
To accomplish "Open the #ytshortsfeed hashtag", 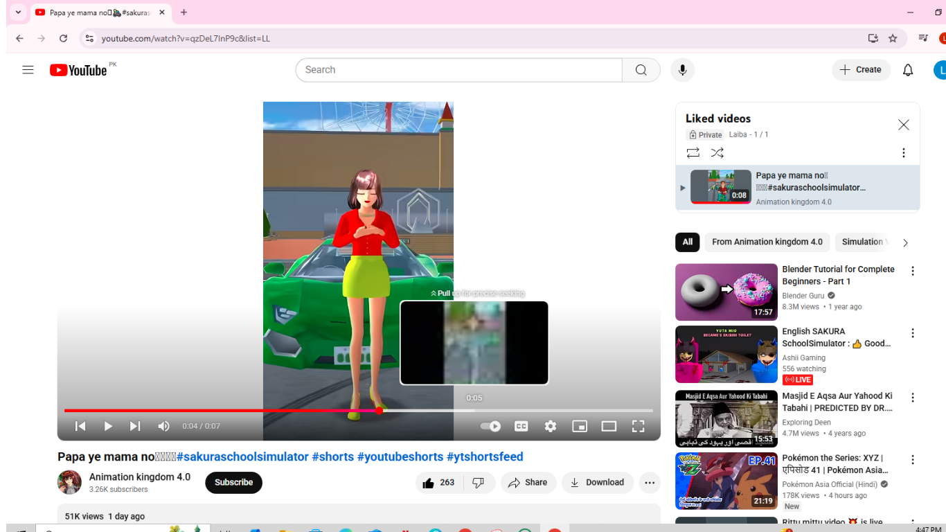I will click(x=485, y=457).
